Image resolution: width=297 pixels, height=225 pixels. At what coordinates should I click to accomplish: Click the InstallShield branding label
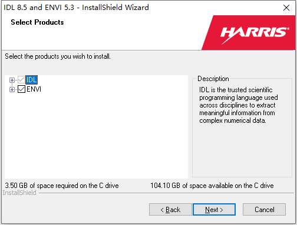pos(19,193)
